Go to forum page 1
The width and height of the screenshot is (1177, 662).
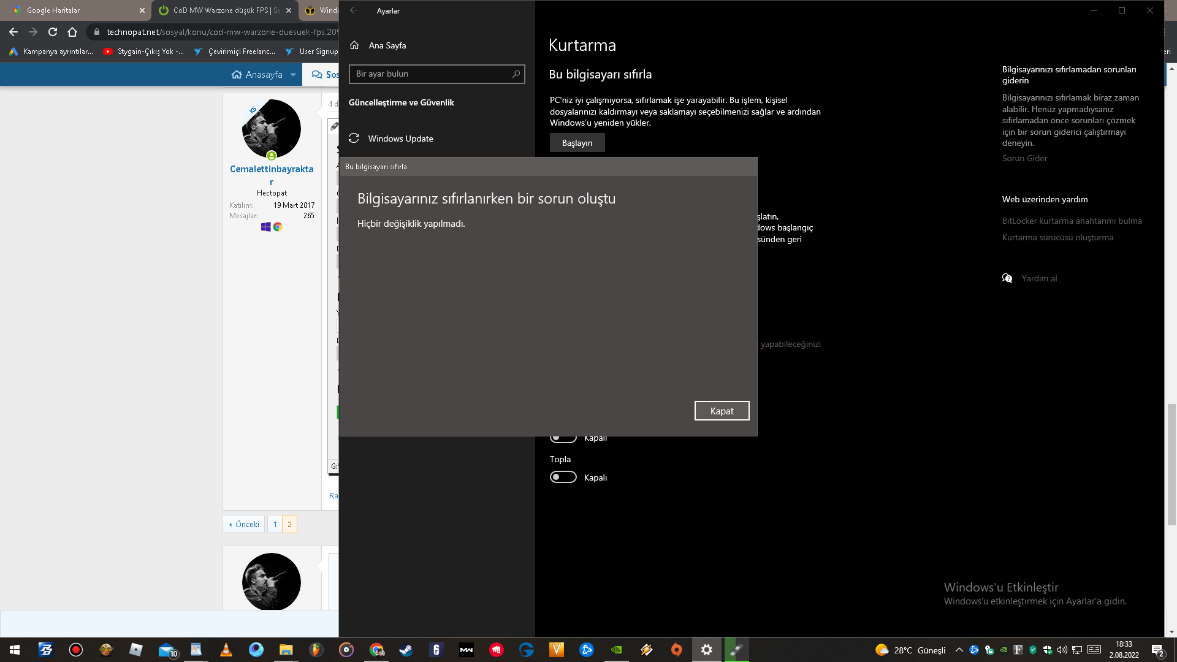tap(275, 524)
